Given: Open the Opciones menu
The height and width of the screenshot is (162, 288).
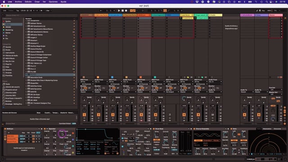Looking at the screenshot, I should click(x=53, y=2).
